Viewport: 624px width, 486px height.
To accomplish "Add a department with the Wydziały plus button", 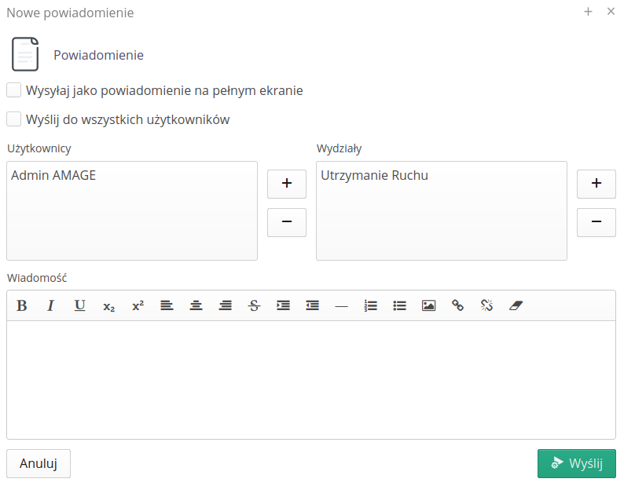I will point(596,184).
